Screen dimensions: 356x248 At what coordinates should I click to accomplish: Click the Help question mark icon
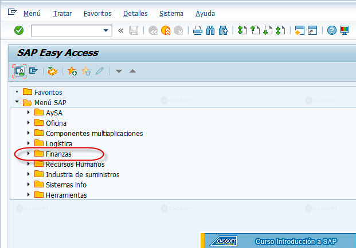332,30
